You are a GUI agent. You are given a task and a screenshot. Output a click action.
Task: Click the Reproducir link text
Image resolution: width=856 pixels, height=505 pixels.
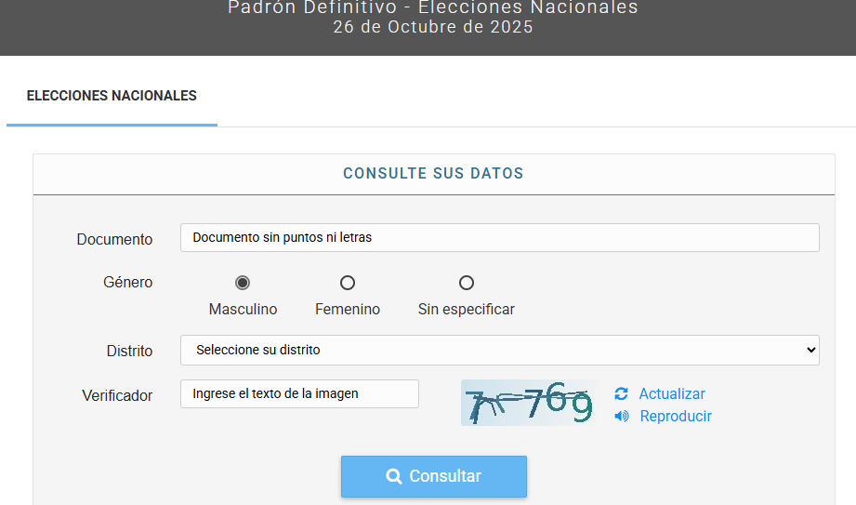[x=676, y=417]
